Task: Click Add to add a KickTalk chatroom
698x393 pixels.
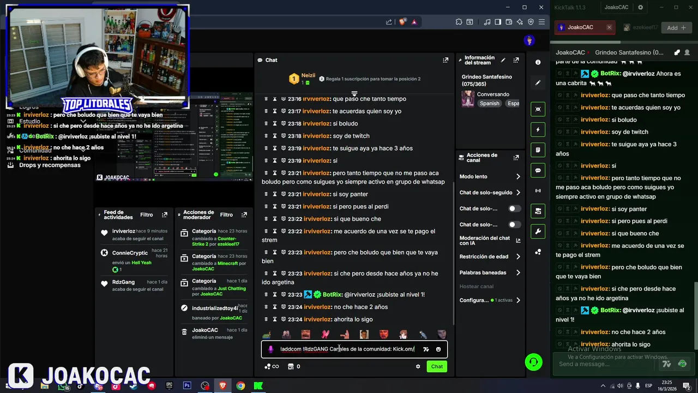Action: pos(676,27)
